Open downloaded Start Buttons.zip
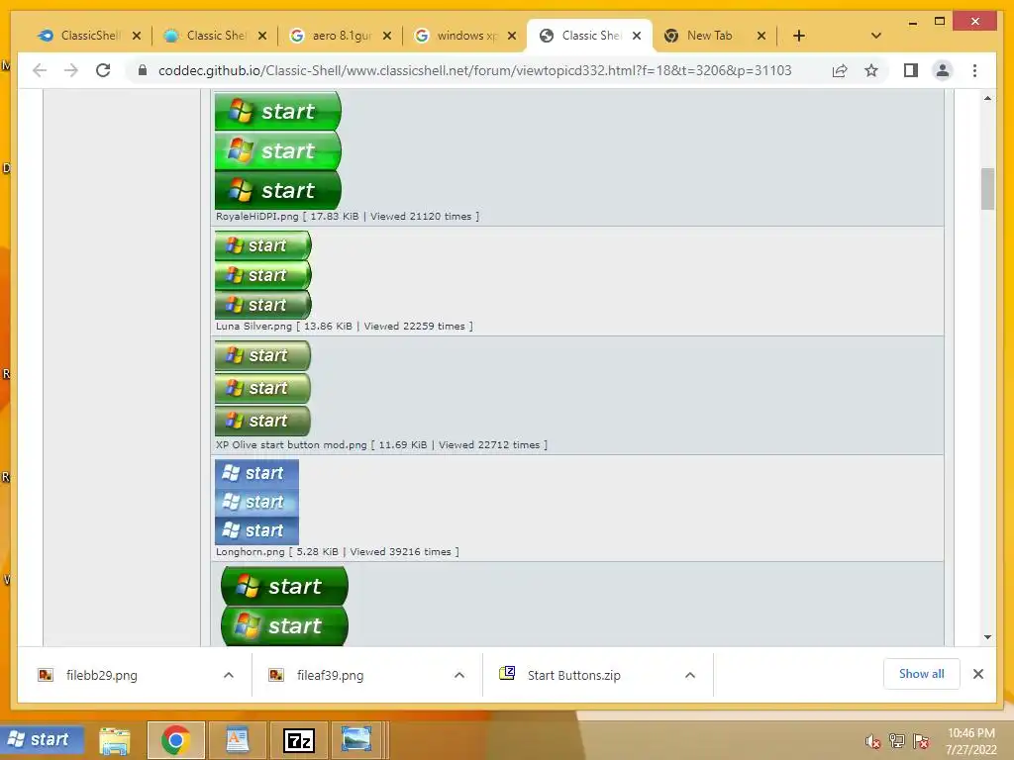 tap(573, 675)
